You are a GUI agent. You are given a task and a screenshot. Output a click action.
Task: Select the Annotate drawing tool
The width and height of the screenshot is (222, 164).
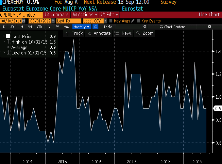(x=99, y=33)
